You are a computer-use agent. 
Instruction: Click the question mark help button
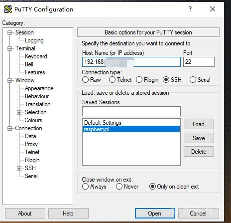tap(190, 9)
